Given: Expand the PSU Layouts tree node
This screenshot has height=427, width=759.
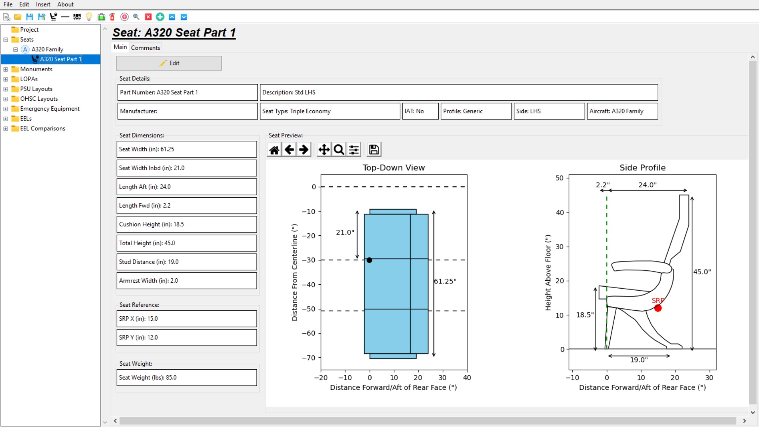Looking at the screenshot, I should coord(6,89).
